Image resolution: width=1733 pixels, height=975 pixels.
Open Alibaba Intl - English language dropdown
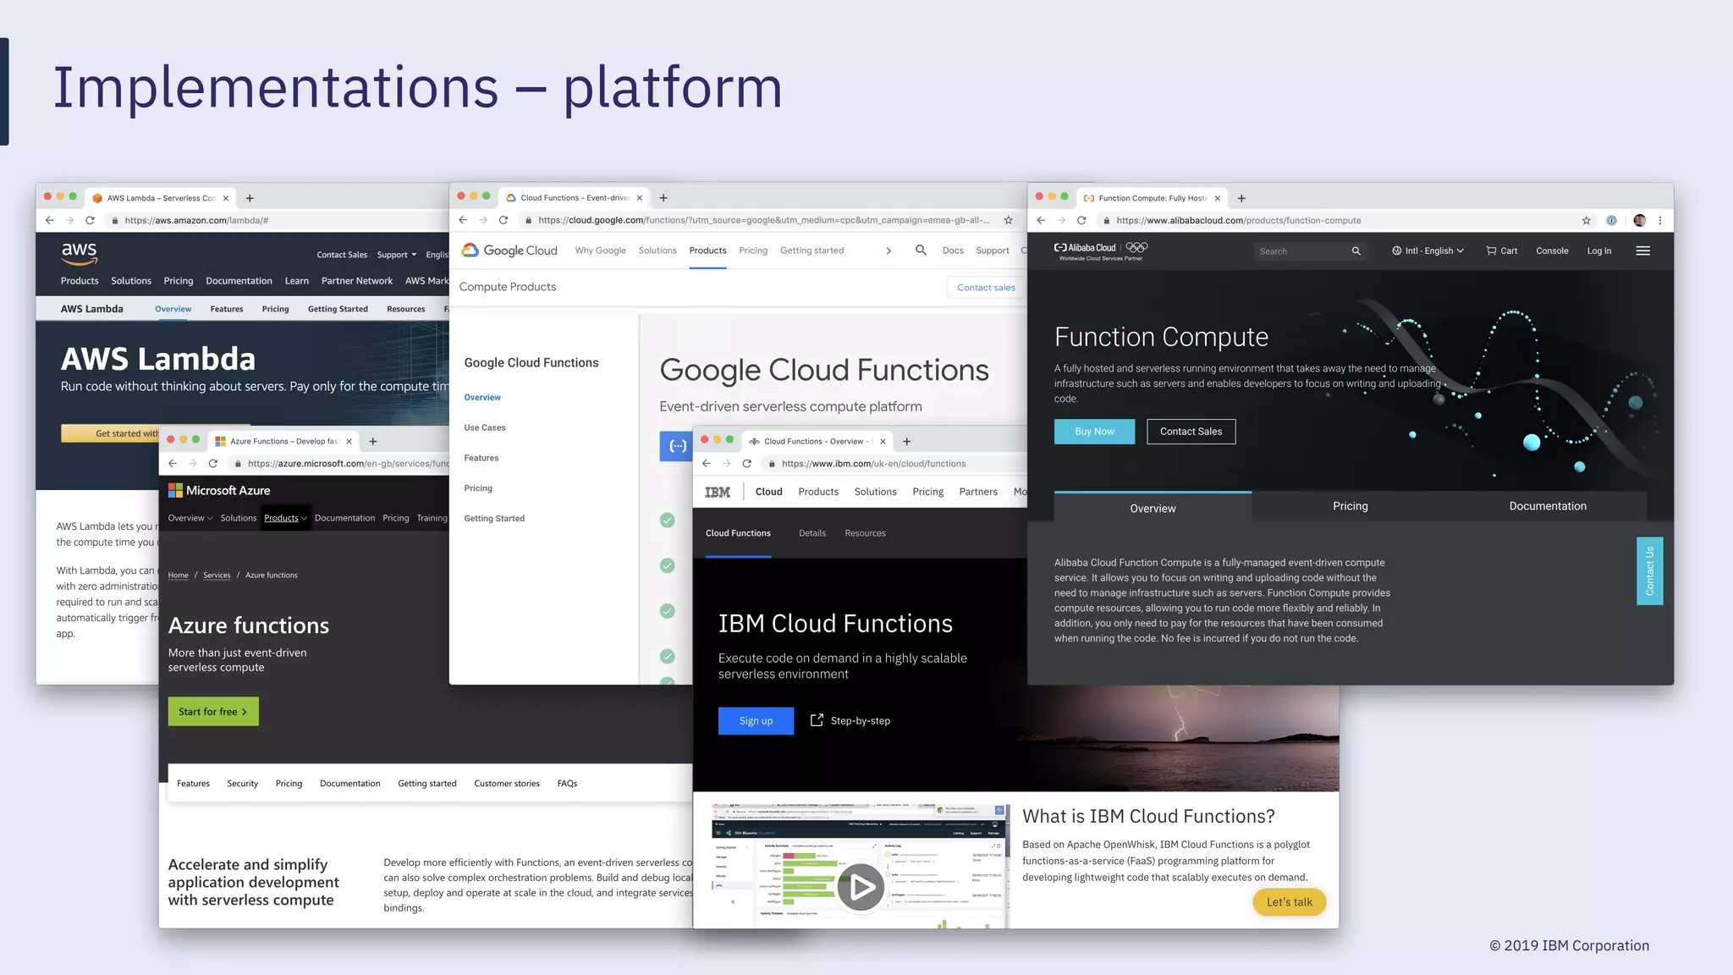pos(1428,251)
